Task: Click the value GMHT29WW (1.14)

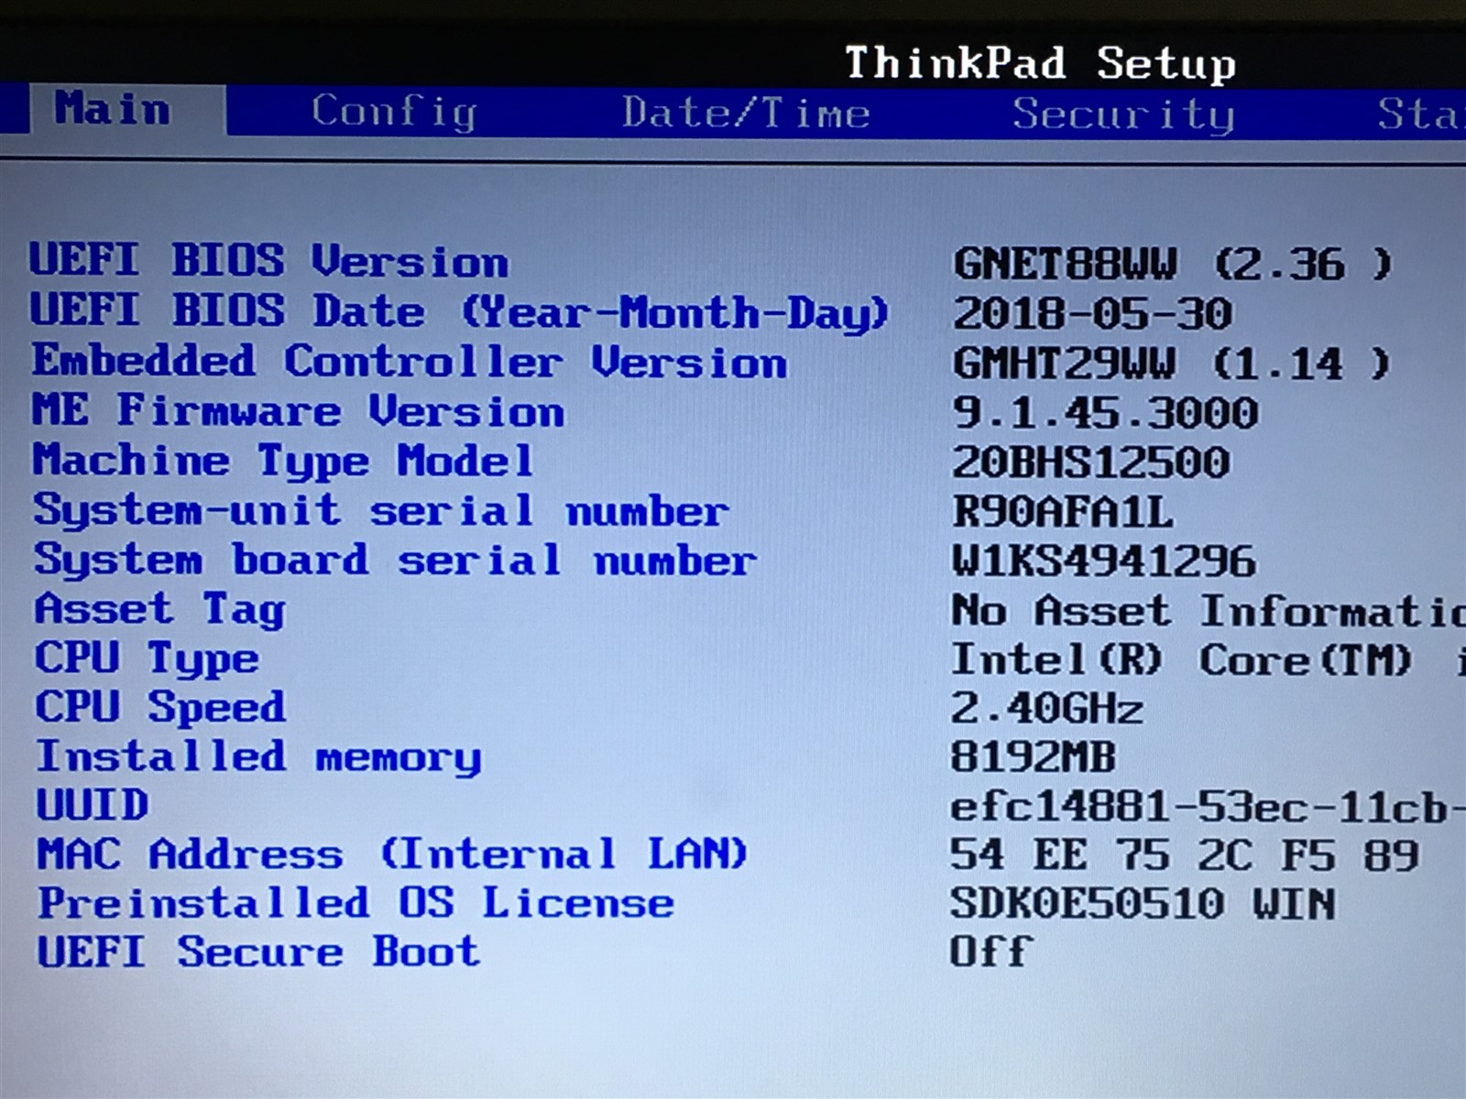Action: tap(1171, 364)
